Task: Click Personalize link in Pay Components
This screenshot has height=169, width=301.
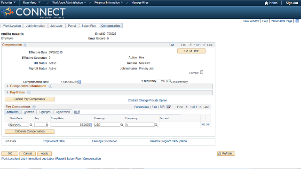Action: [x=142, y=107]
